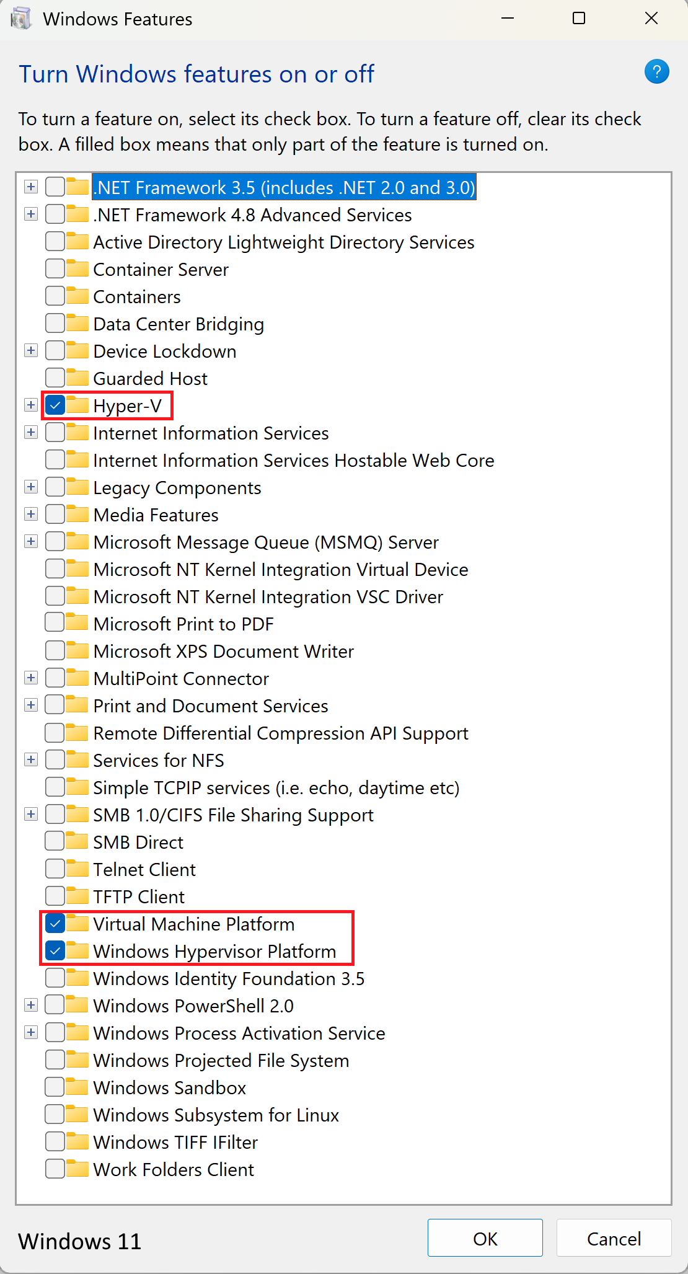Check the TFTP Client checkbox
688x1274 pixels.
55,896
